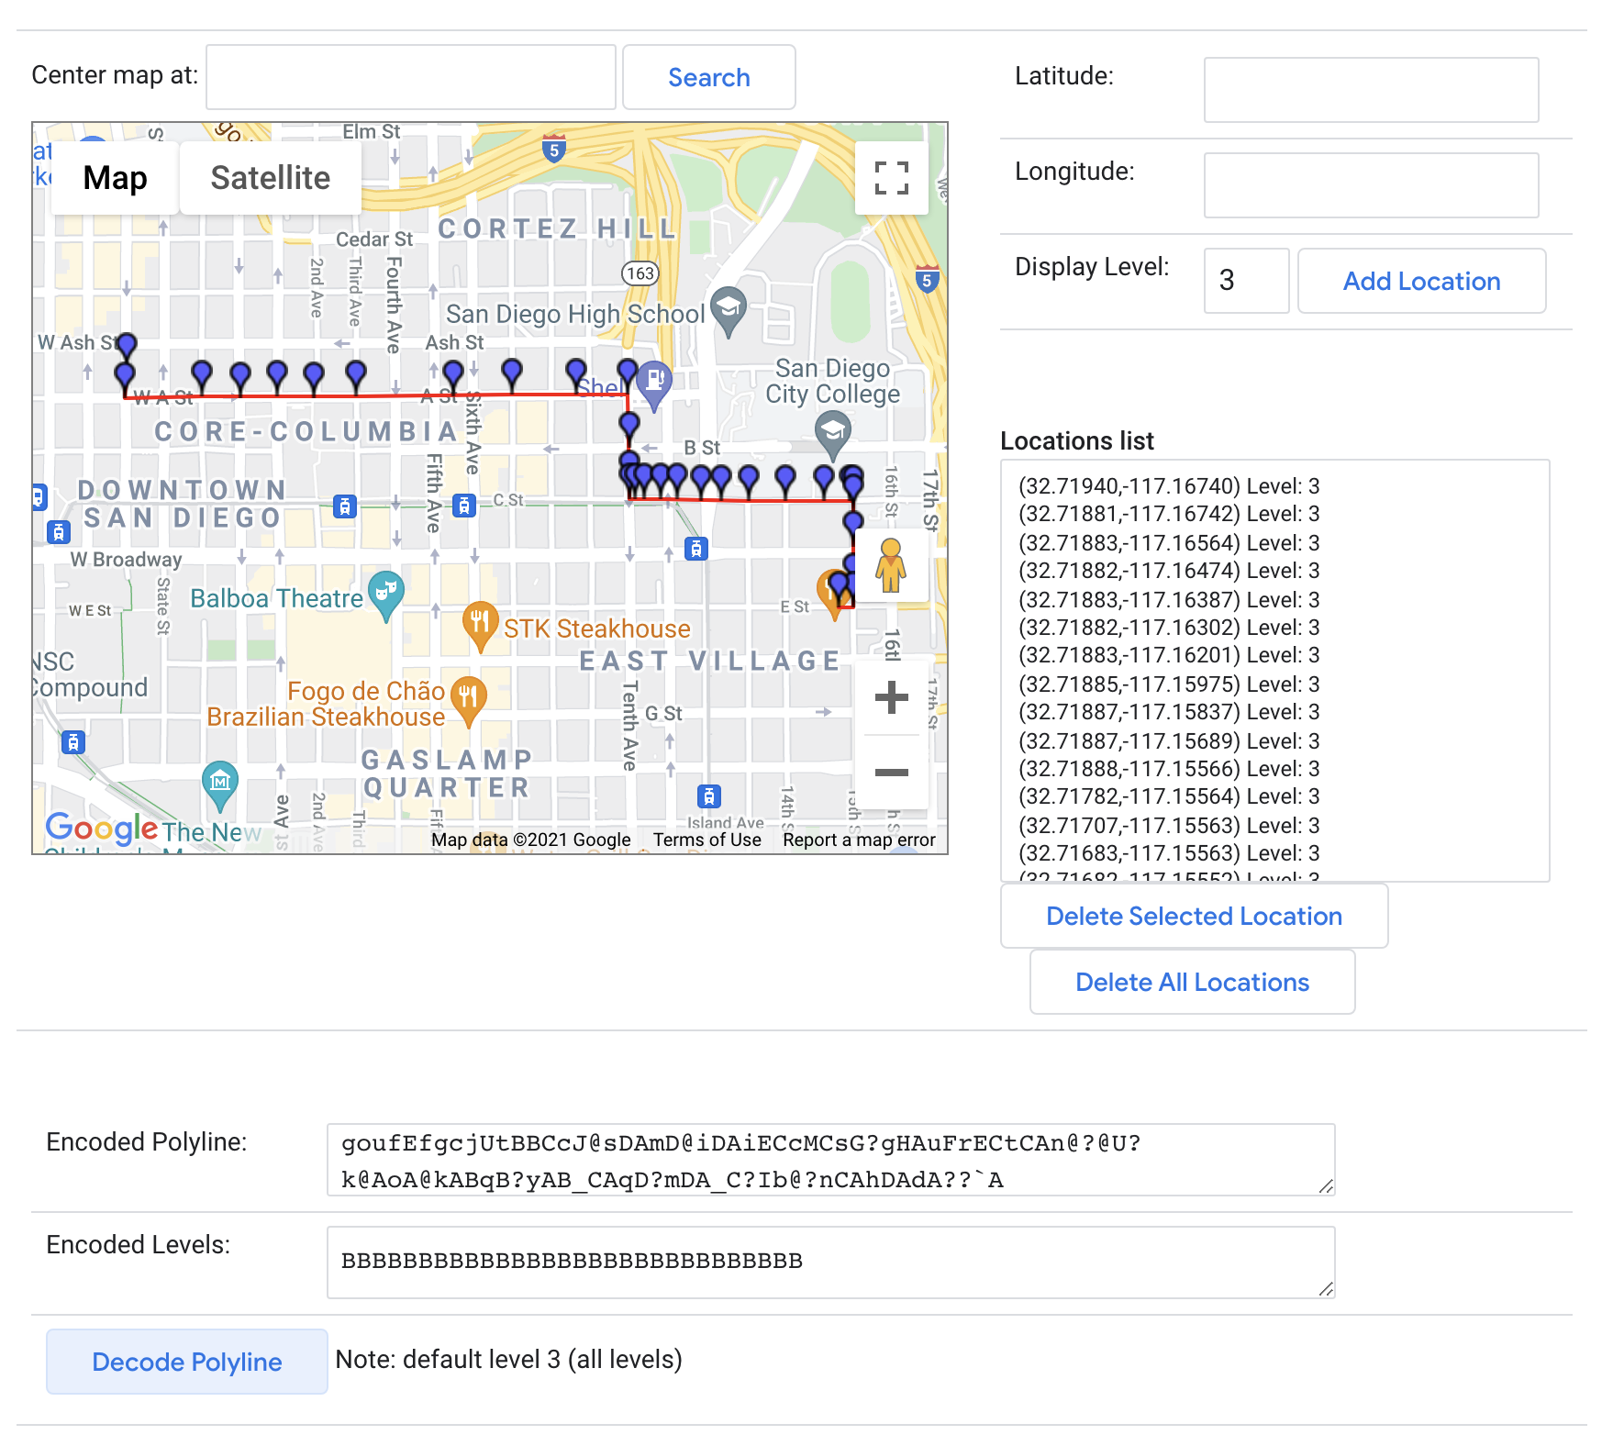Click Delete All Locations

tap(1191, 982)
